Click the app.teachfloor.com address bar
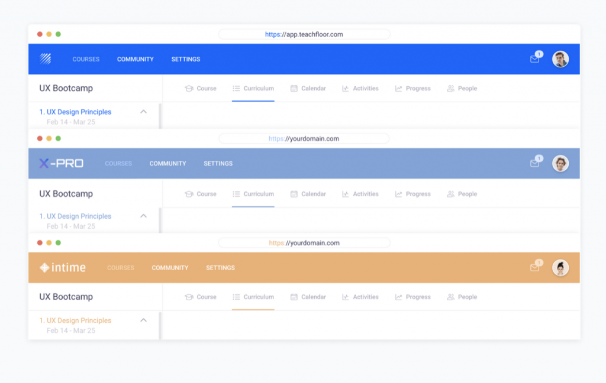The width and height of the screenshot is (606, 383). pos(304,34)
